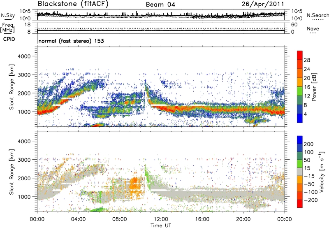The height and width of the screenshot is (228, 329).
Task: Click the 'Velocity [m s-1]' colorbar title
Action: click(322, 172)
